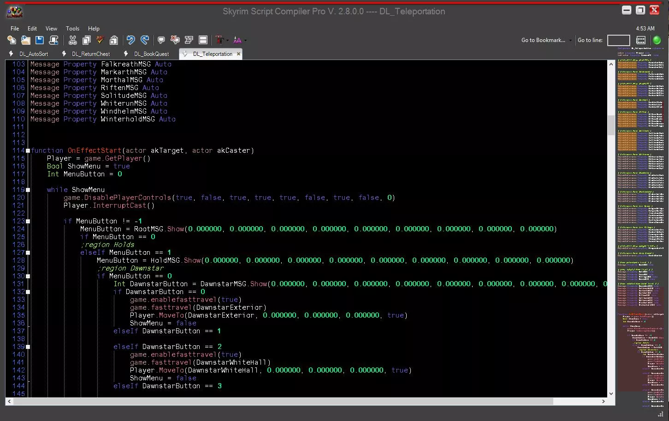
Task: Run the ABC spell-check tool
Action: click(x=100, y=40)
